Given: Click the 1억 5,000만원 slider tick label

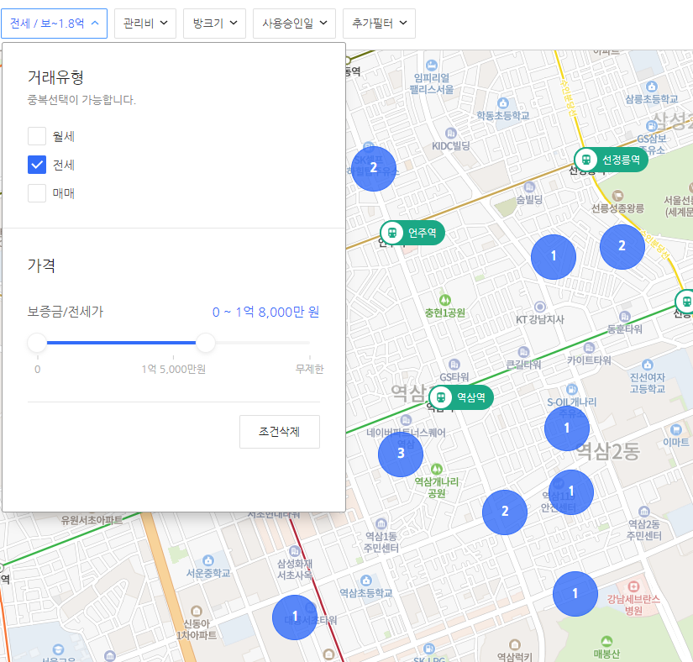Looking at the screenshot, I should 173,369.
